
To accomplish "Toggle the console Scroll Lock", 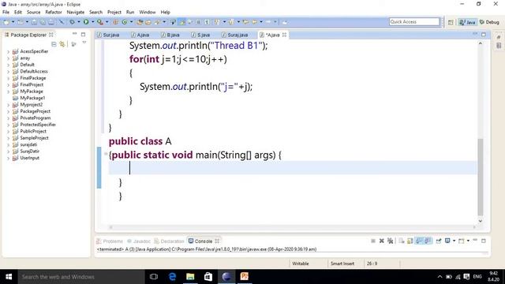I will pos(410,241).
